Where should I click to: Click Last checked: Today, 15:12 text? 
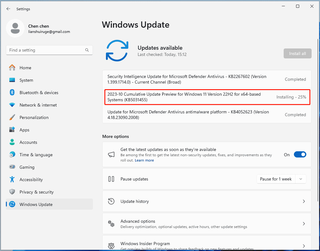click(162, 54)
